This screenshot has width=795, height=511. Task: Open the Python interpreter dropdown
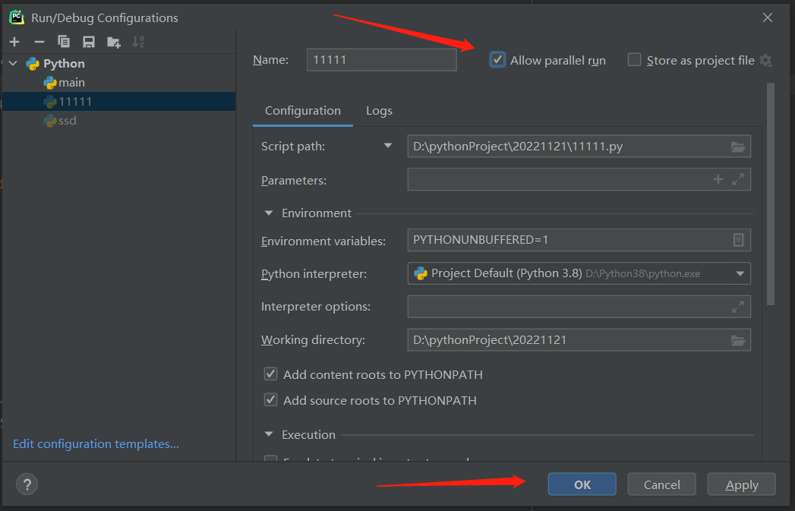point(740,273)
